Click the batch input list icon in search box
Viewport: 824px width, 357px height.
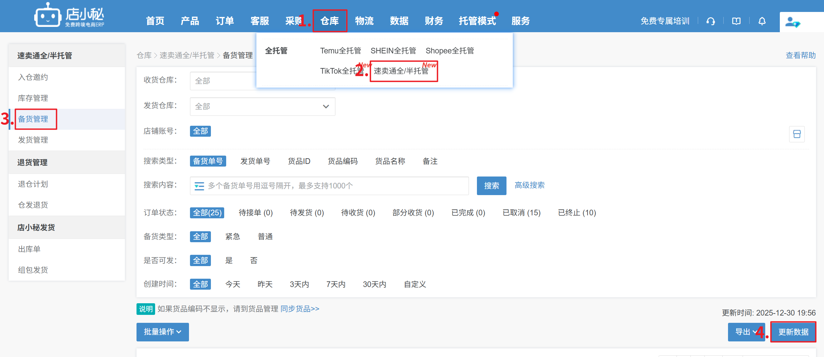[x=199, y=186]
